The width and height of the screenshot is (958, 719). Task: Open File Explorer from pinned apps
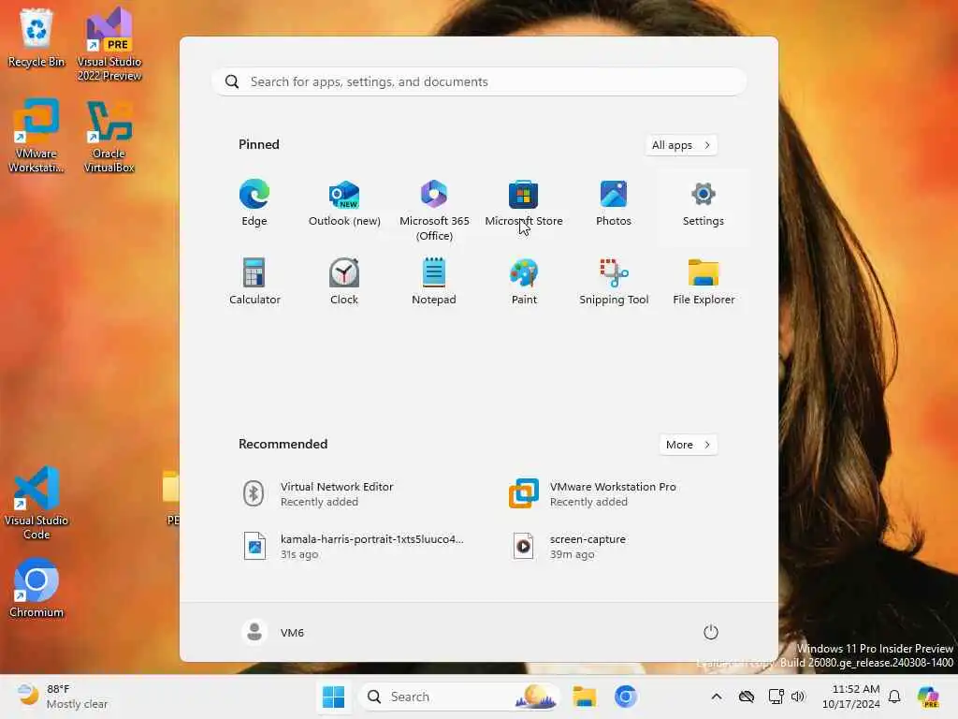pyautogui.click(x=704, y=281)
